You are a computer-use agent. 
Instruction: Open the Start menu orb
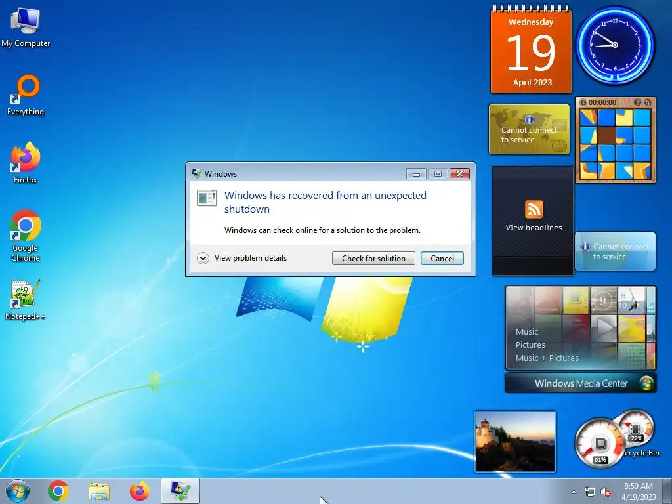click(x=18, y=491)
